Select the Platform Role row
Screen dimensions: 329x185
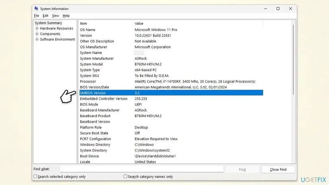[171, 127]
